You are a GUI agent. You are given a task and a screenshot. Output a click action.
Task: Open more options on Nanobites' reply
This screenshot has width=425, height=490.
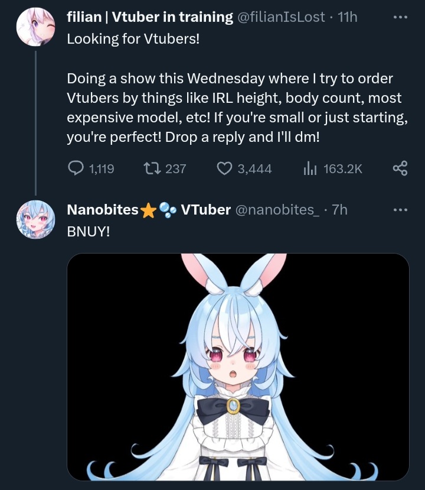tap(400, 210)
